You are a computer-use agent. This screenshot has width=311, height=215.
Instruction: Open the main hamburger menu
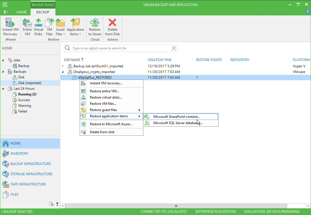pyautogui.click(x=6, y=12)
